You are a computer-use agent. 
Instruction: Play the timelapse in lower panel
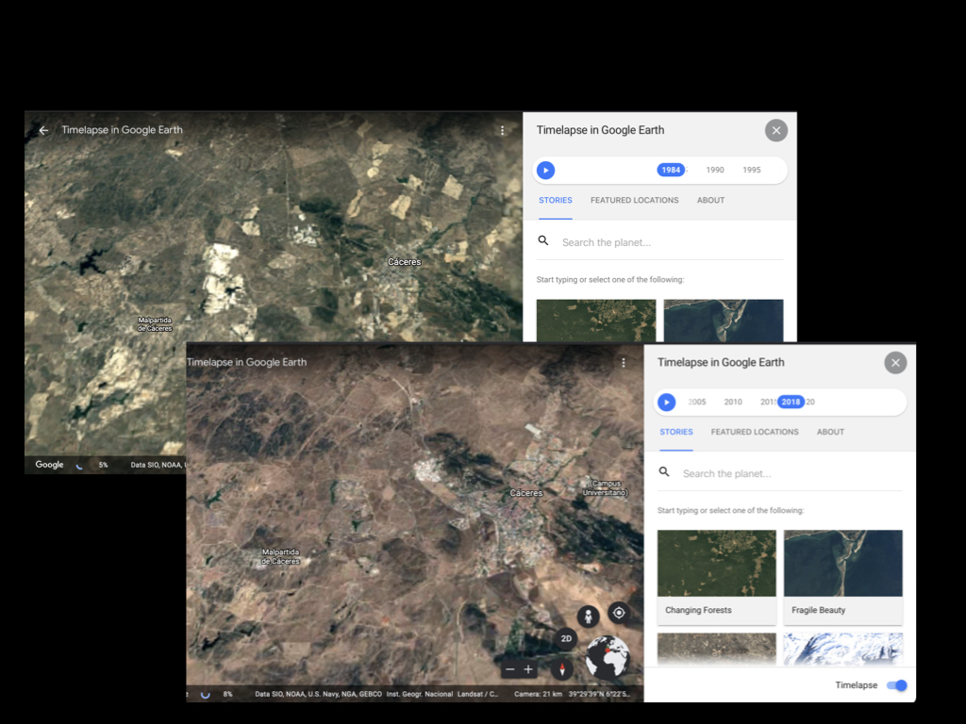click(x=667, y=403)
